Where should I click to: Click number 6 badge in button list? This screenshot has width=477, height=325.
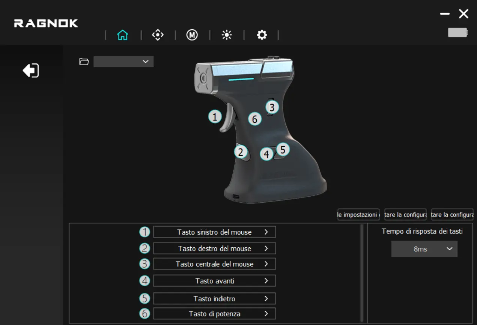coord(144,314)
